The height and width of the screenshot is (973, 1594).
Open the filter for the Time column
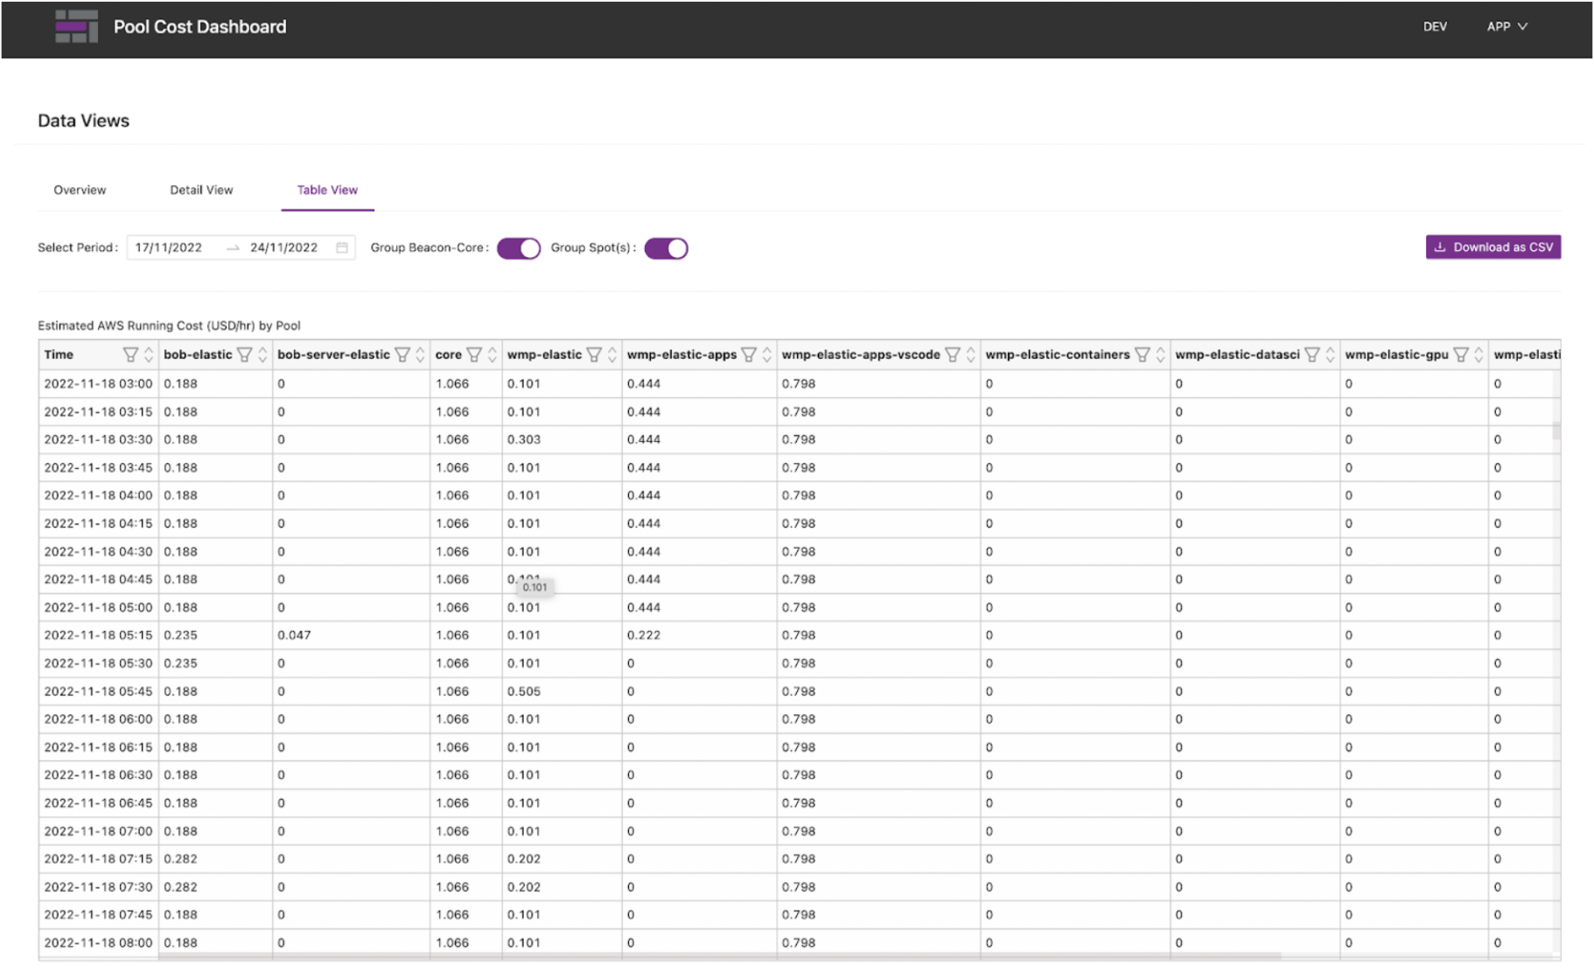click(130, 354)
